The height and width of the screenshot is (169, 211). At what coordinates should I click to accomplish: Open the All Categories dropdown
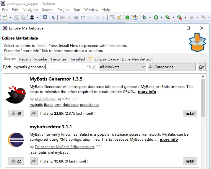[x=172, y=67]
